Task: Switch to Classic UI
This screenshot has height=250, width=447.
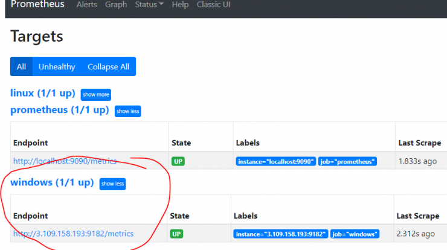Action: point(213,5)
